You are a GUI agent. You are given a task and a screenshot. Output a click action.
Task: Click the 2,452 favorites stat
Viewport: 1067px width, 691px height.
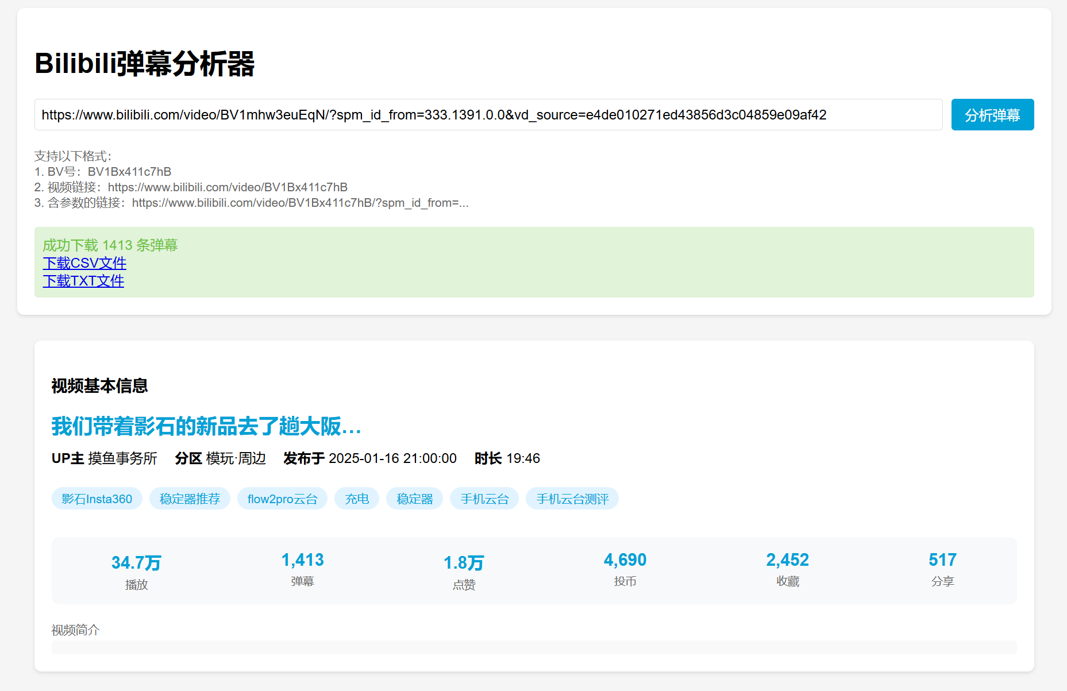[x=787, y=560]
